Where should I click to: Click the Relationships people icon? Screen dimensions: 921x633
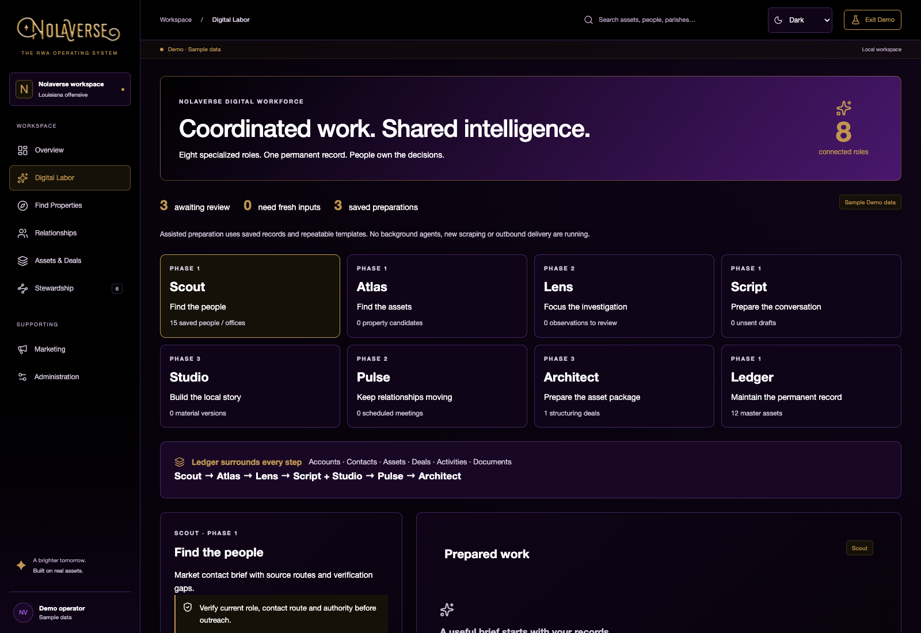pyautogui.click(x=22, y=233)
